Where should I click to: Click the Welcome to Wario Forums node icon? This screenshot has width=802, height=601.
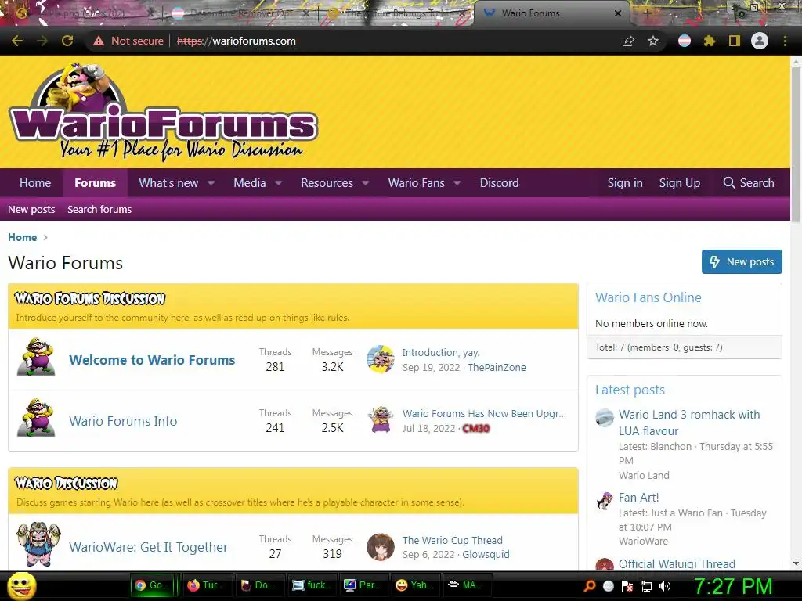point(36,357)
